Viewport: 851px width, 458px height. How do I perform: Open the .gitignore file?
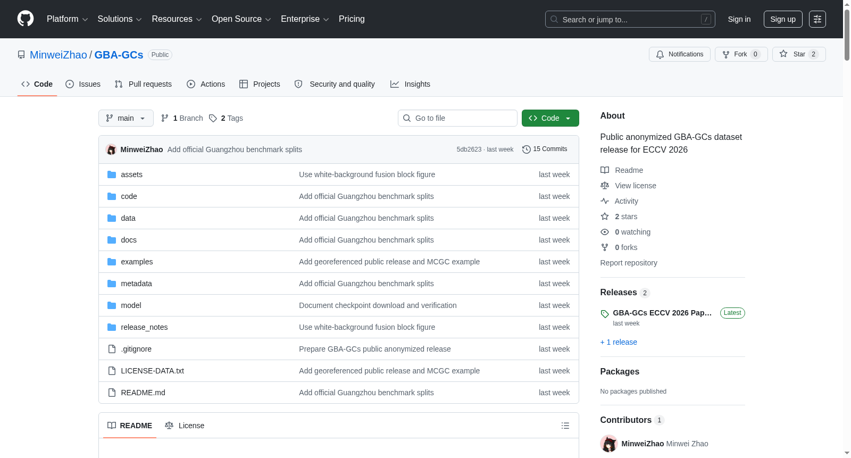pyautogui.click(x=136, y=349)
